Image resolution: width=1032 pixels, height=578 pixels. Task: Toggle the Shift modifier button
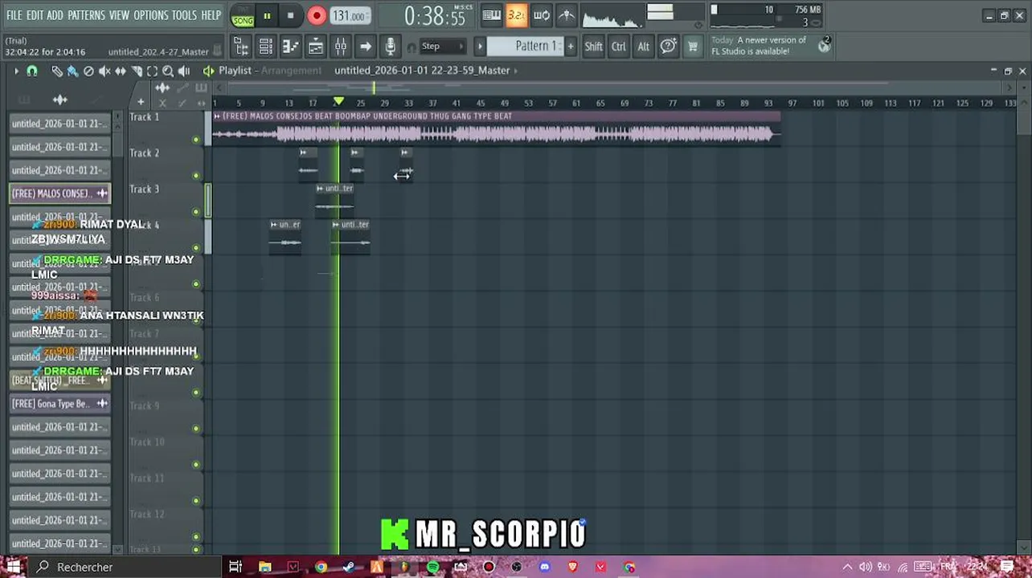593,47
